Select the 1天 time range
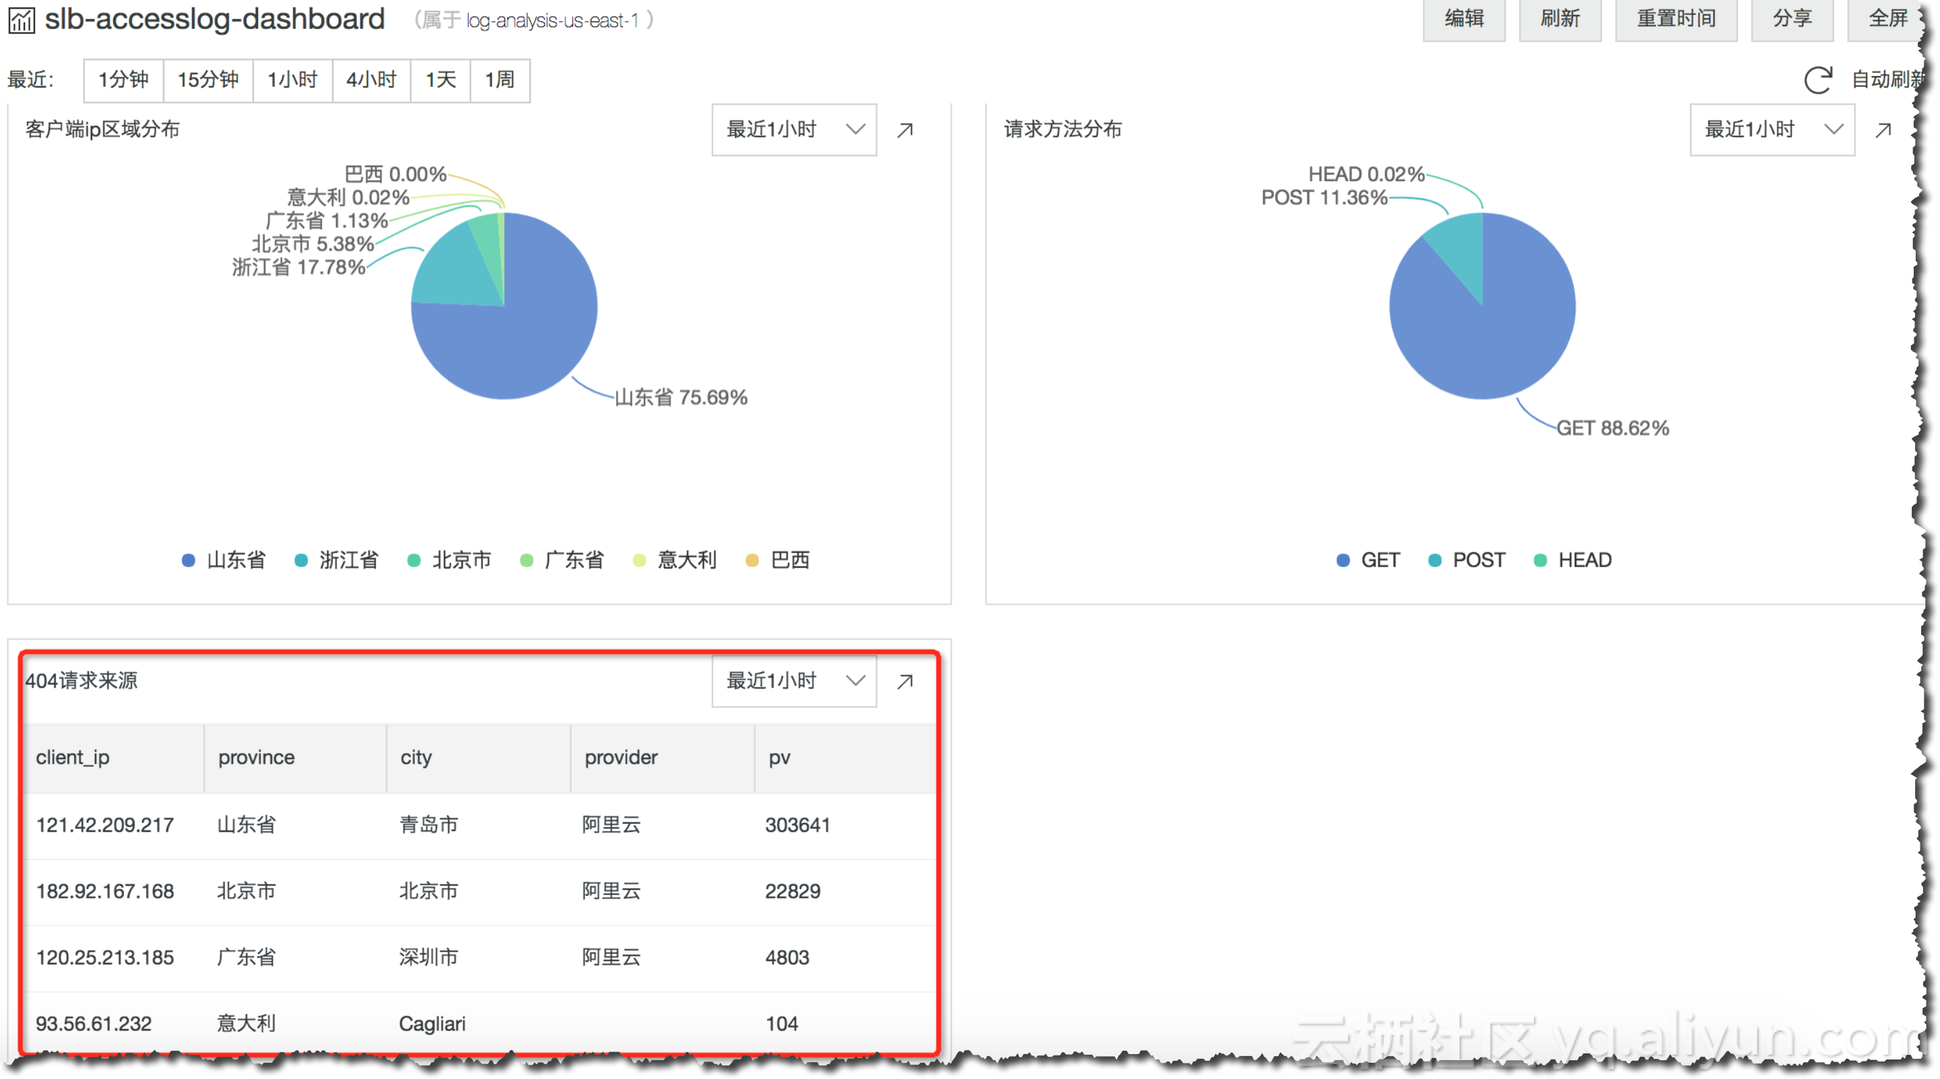Viewport: 1940px width, 1079px height. 441,80
